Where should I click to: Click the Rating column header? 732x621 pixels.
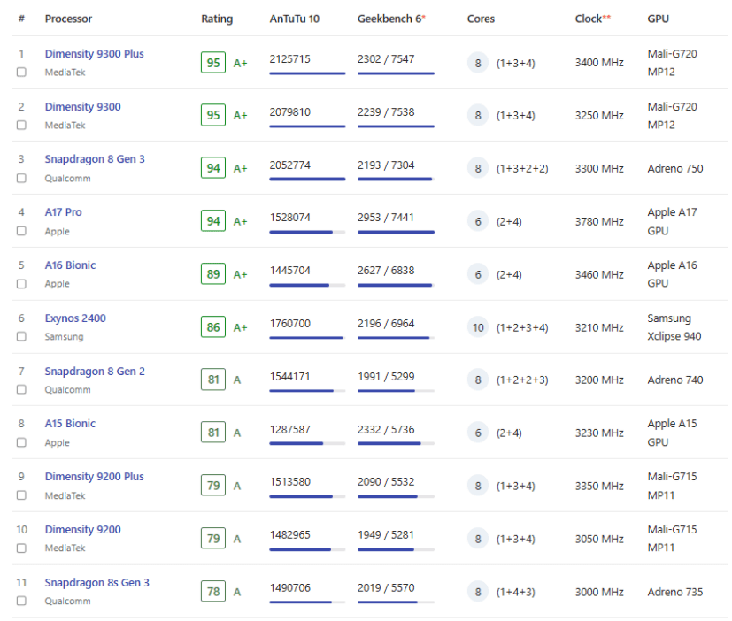coord(217,19)
